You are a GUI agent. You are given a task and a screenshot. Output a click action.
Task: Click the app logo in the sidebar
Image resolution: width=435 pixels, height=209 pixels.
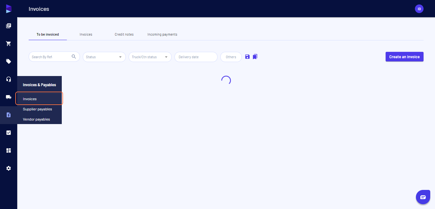coord(9,9)
